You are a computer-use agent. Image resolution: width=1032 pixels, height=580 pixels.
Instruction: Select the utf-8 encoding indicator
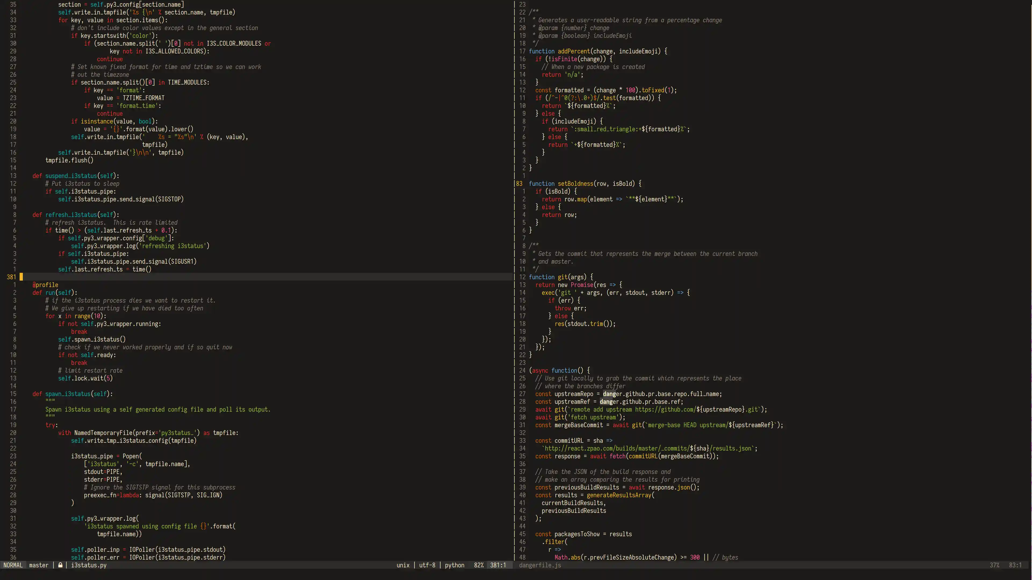click(427, 565)
